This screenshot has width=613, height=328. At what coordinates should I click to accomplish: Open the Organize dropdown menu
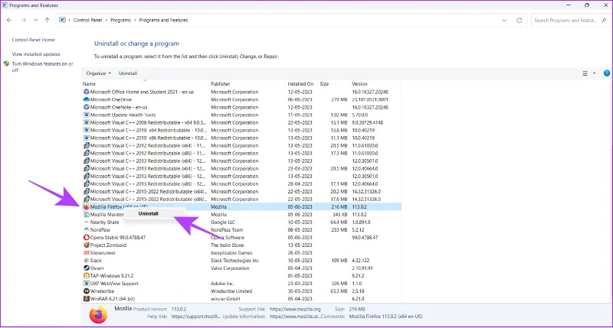pos(99,73)
